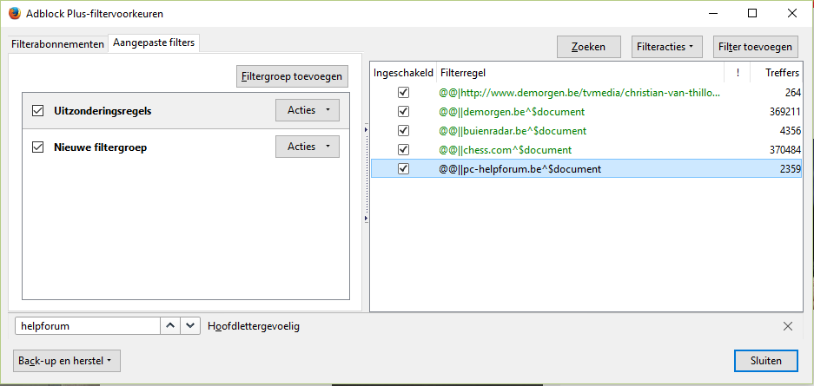Open Acties dropdown for Uitzonderingsregels
814x386 pixels.
click(308, 110)
